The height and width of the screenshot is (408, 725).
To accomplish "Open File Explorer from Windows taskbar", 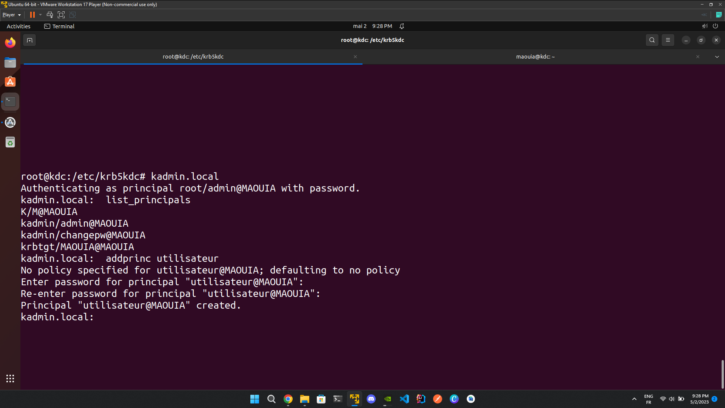I will click(x=305, y=399).
